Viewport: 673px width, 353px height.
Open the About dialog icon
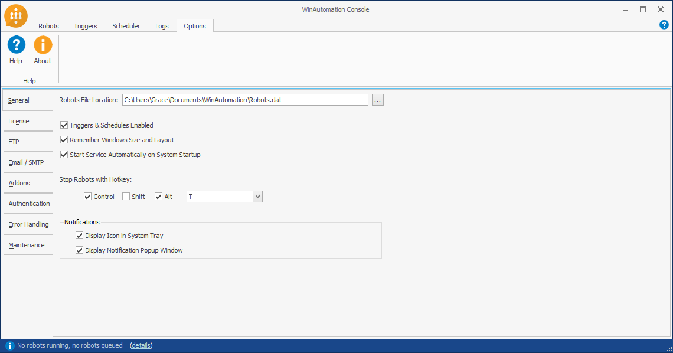(x=43, y=45)
